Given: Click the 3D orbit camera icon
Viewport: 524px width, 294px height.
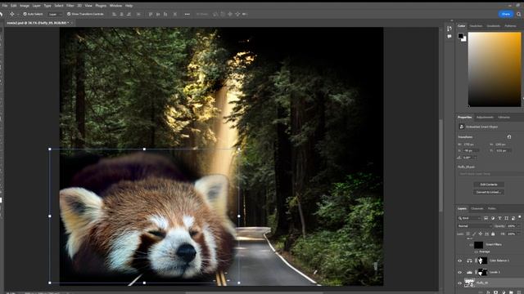Looking at the screenshot, I should [215, 14].
